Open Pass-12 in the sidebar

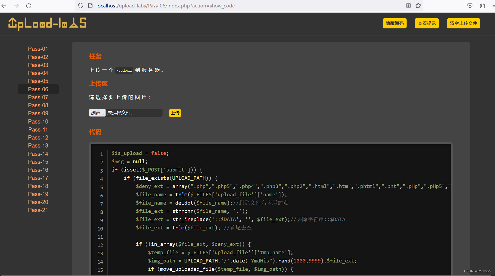(x=38, y=138)
